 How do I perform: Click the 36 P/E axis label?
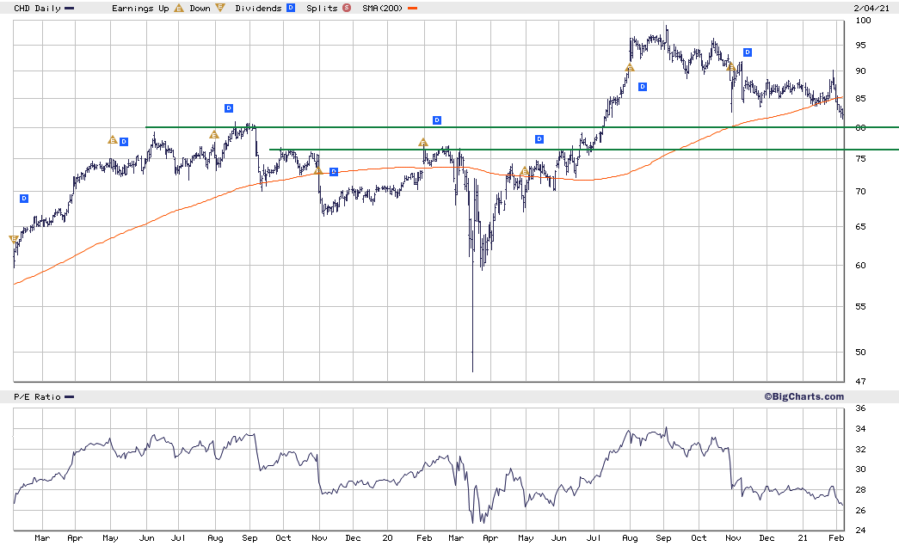click(x=860, y=408)
